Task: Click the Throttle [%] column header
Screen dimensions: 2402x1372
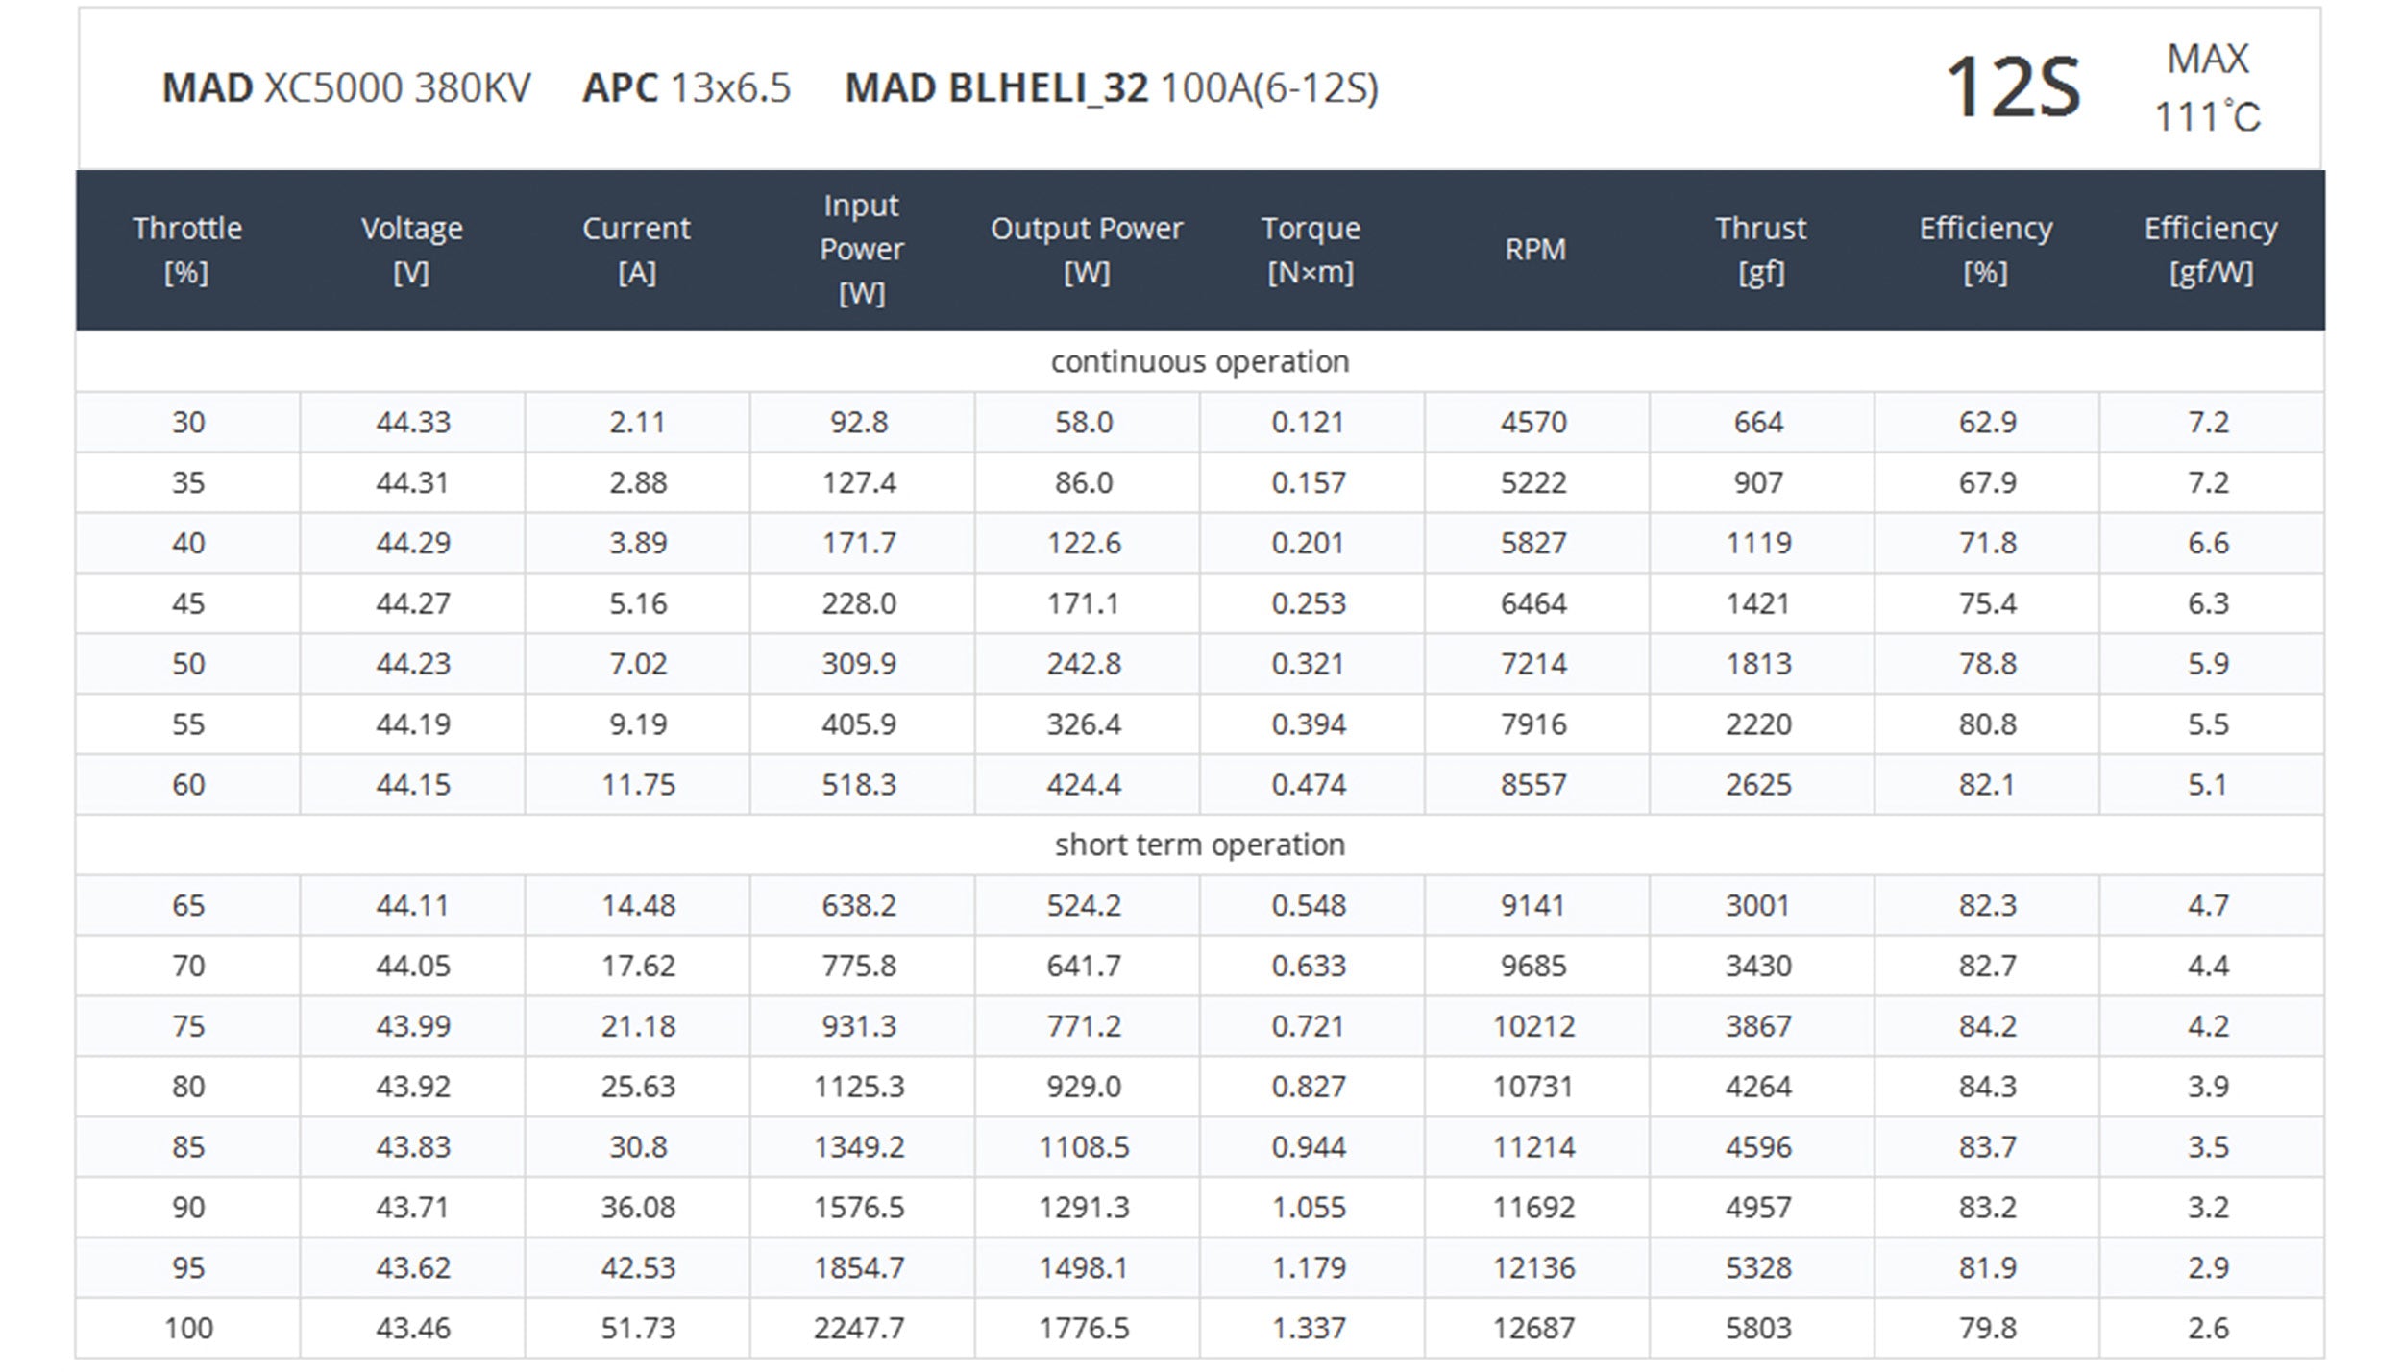Action: (x=187, y=250)
